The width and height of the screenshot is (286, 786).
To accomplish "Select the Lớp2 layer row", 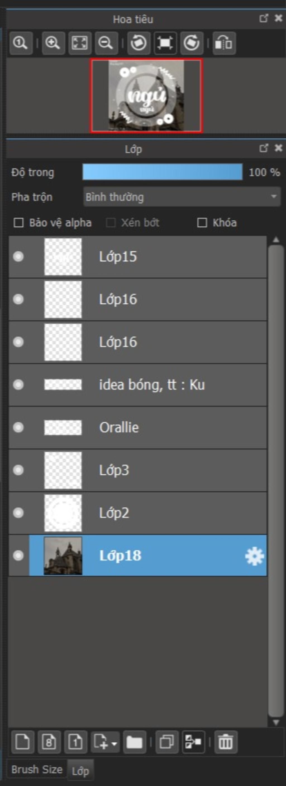I will 137,513.
